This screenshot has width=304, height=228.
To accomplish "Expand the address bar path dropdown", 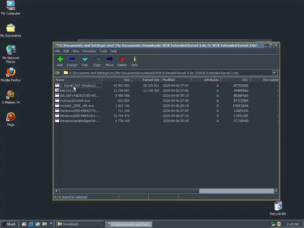I will pos(274,73).
